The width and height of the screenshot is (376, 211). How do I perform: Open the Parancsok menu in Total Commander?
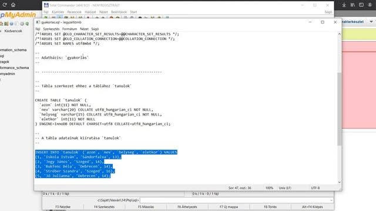click(x=74, y=12)
